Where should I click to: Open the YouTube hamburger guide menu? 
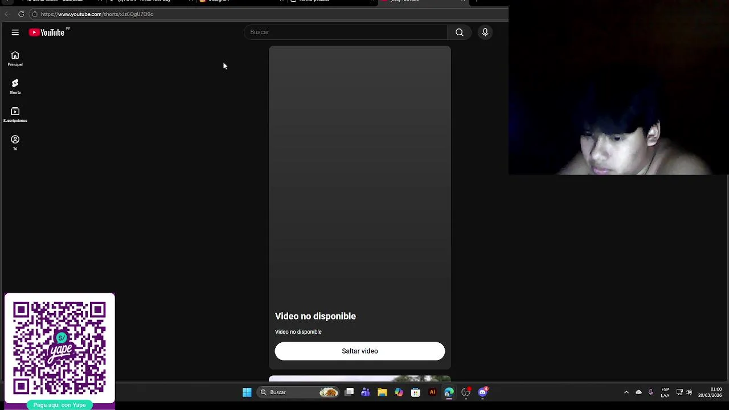pyautogui.click(x=15, y=32)
